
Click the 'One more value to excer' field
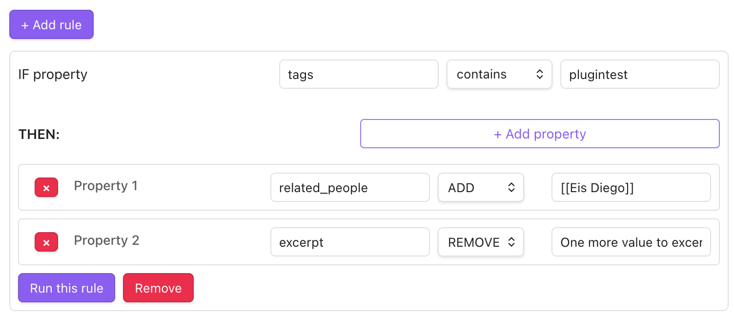click(631, 242)
